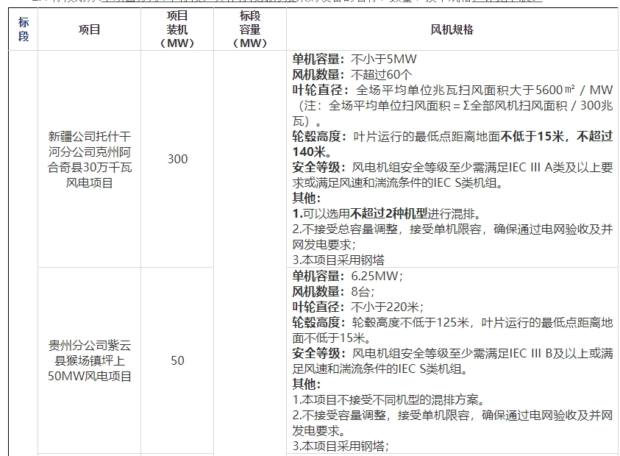The image size is (620, 456).
Task: Click the text 单机容量：不小于5MW
Action: 348,59
